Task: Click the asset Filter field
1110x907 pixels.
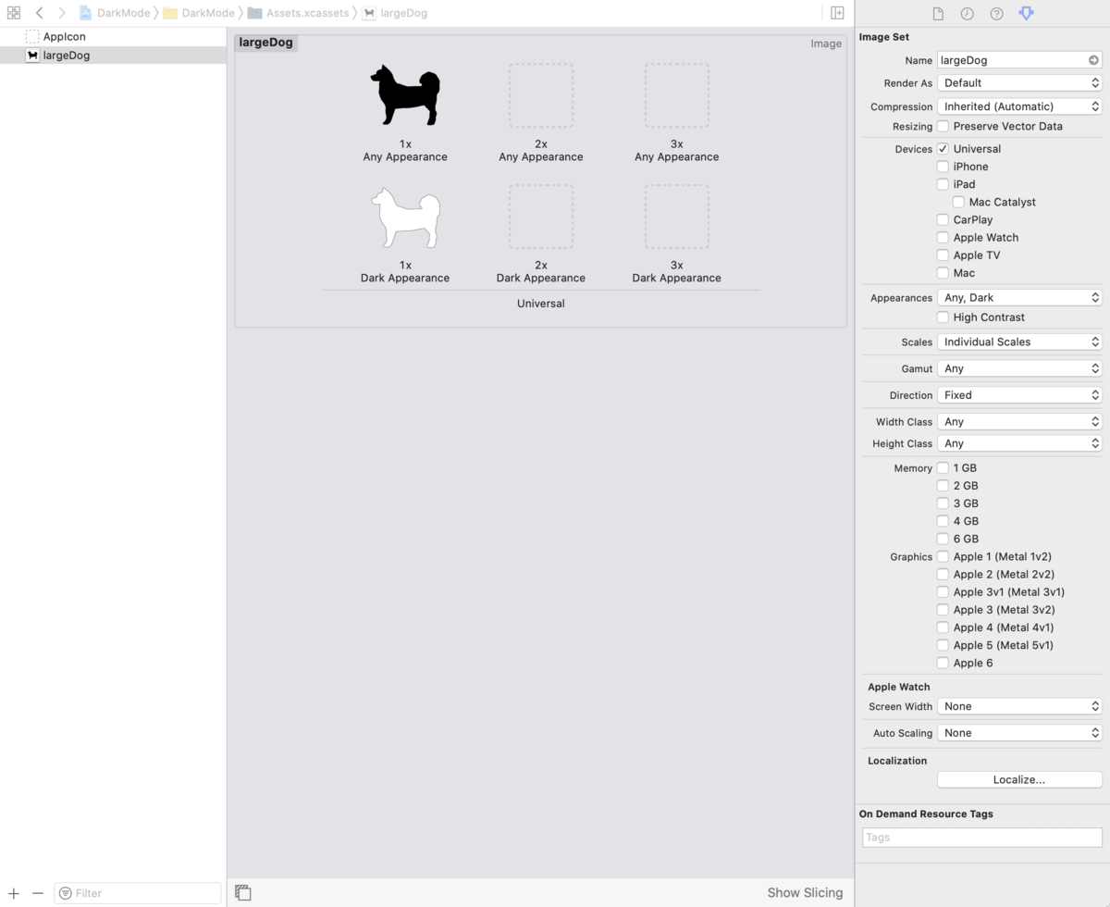Action: [138, 893]
